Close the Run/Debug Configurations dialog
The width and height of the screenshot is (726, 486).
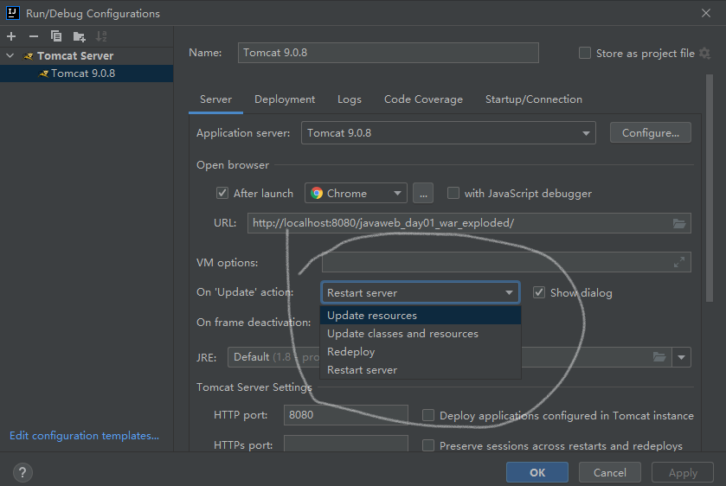tap(705, 13)
